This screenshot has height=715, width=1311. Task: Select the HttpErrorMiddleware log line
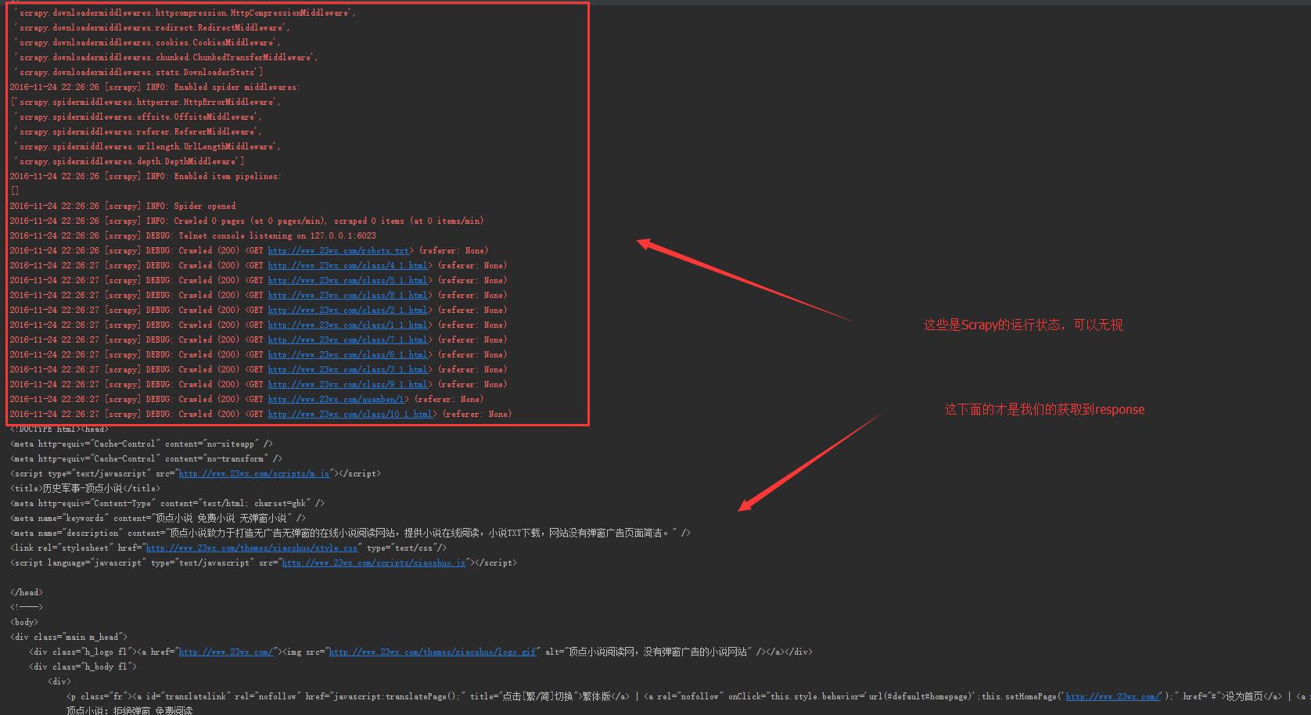pos(145,102)
